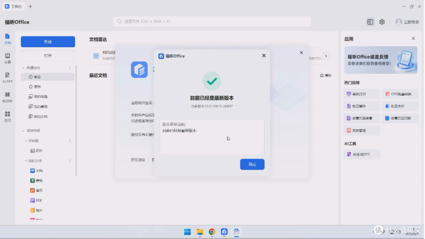Collapse the 快速访问 section
Image resolution: width=425 pixels, height=239 pixels.
(x=23, y=68)
